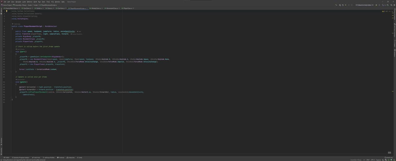Viewport: 396px width, 161px height.
Task: Click the build hammer icon in toolbar
Action: tap(336, 5)
